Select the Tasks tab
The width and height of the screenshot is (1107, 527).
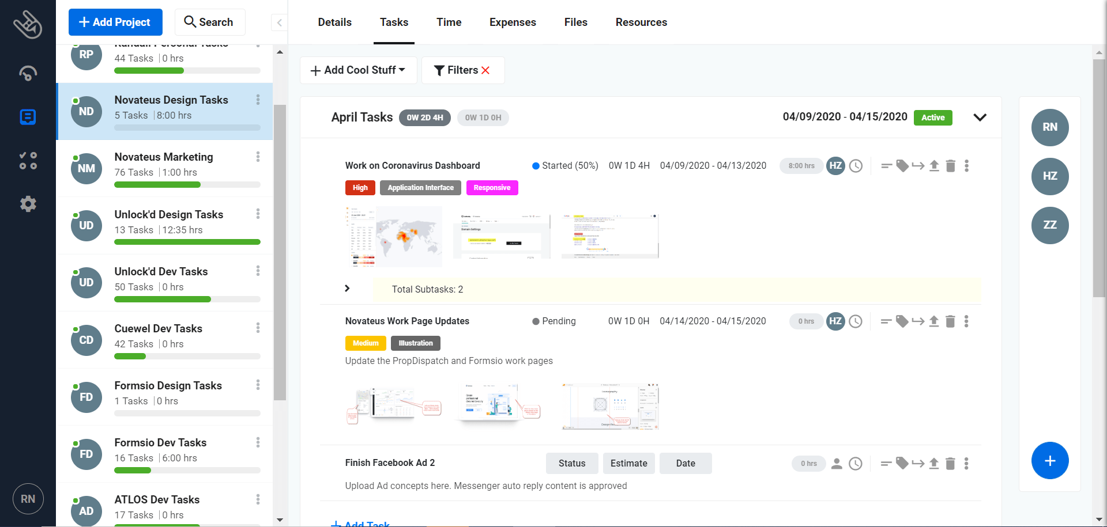tap(394, 22)
